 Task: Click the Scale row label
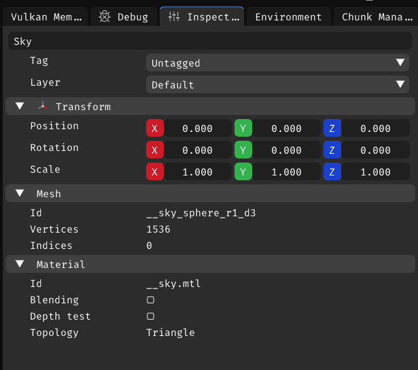[45, 169]
